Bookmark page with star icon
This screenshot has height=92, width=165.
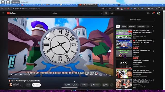pyautogui.click(x=113, y=8)
